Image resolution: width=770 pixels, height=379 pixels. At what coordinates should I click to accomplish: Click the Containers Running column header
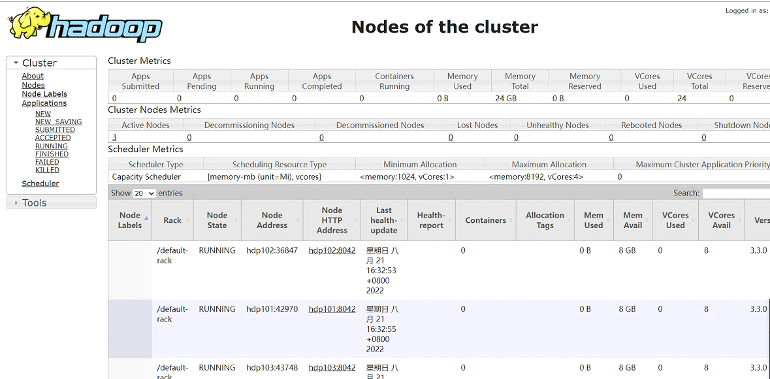(x=394, y=81)
